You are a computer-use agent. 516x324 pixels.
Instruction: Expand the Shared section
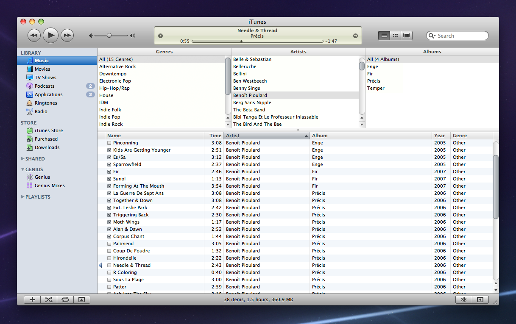[x=23, y=159]
